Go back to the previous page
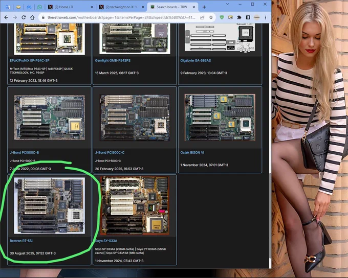This screenshot has height=278, width=348. click(6, 17)
